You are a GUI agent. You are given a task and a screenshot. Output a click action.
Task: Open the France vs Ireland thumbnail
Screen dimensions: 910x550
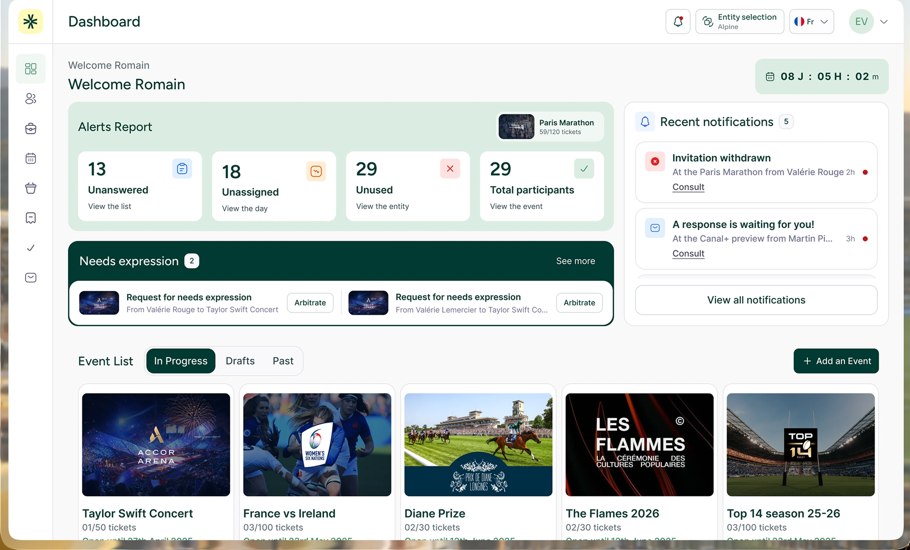[317, 444]
